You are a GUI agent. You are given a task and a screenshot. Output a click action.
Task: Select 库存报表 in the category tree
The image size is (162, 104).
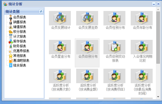(20, 41)
